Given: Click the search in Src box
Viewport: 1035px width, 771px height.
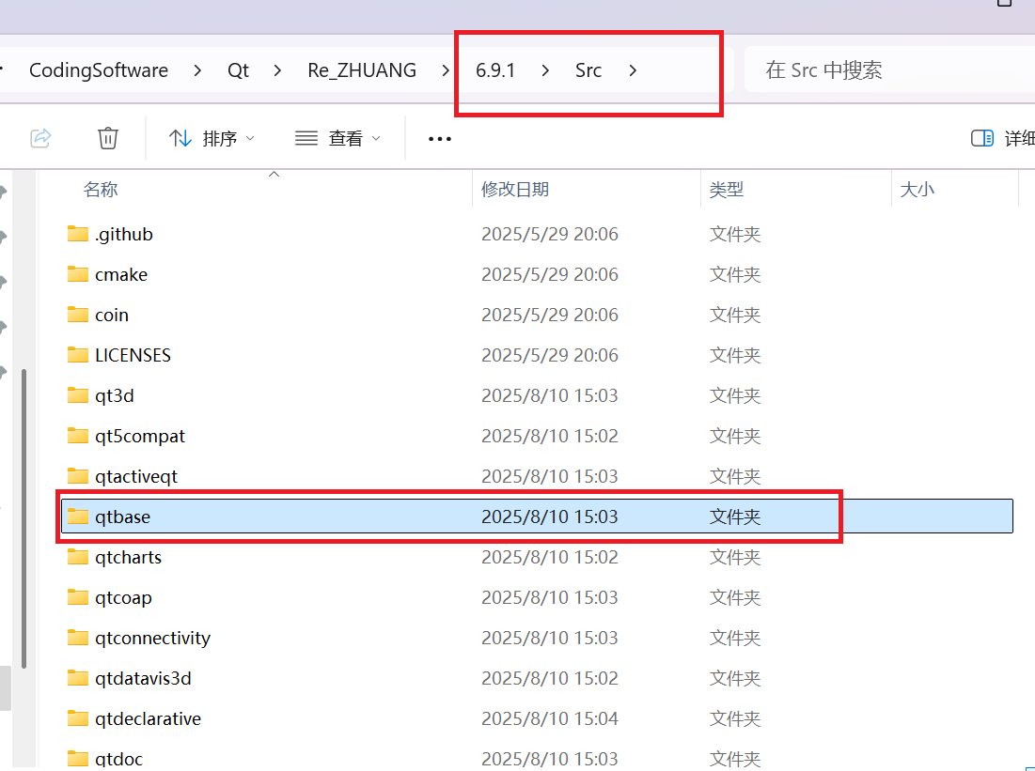Looking at the screenshot, I should (x=889, y=69).
